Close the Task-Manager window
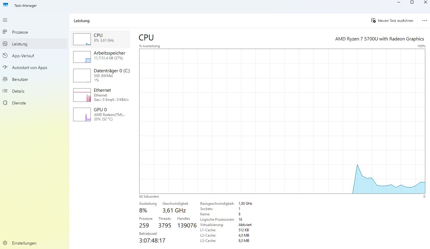The height and width of the screenshot is (249, 430). point(425,2)
